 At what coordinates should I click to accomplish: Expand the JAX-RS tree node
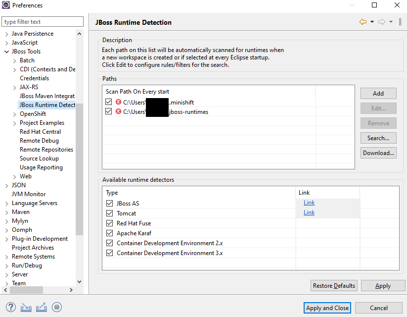coord(15,88)
